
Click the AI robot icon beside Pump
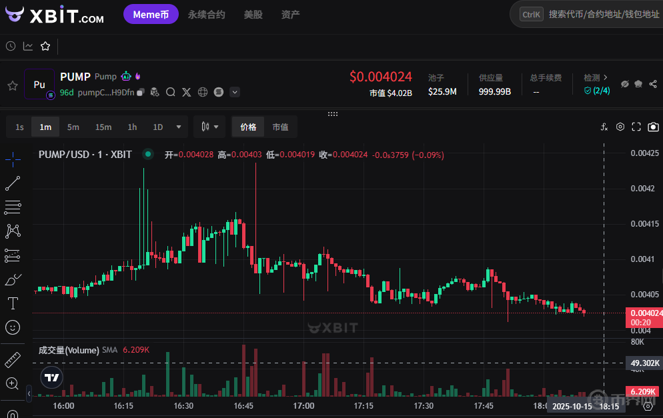[126, 77]
